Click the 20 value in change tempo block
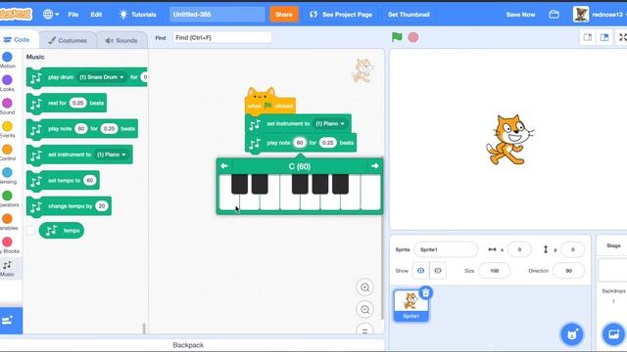Image resolution: width=627 pixels, height=352 pixels. (102, 206)
